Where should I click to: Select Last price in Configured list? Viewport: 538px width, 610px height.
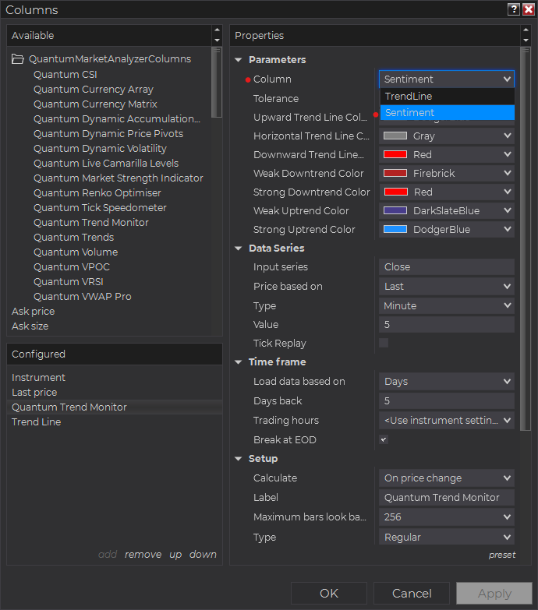pyautogui.click(x=34, y=392)
